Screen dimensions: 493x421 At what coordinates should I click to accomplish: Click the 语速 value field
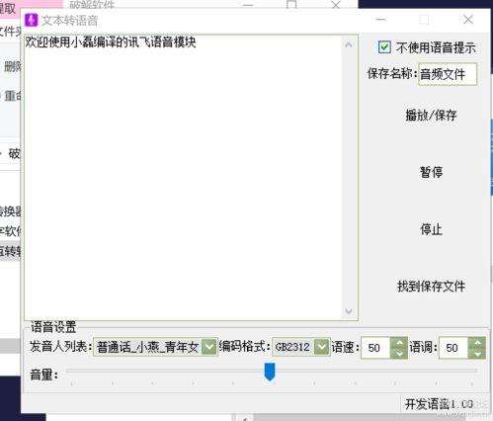(x=375, y=348)
